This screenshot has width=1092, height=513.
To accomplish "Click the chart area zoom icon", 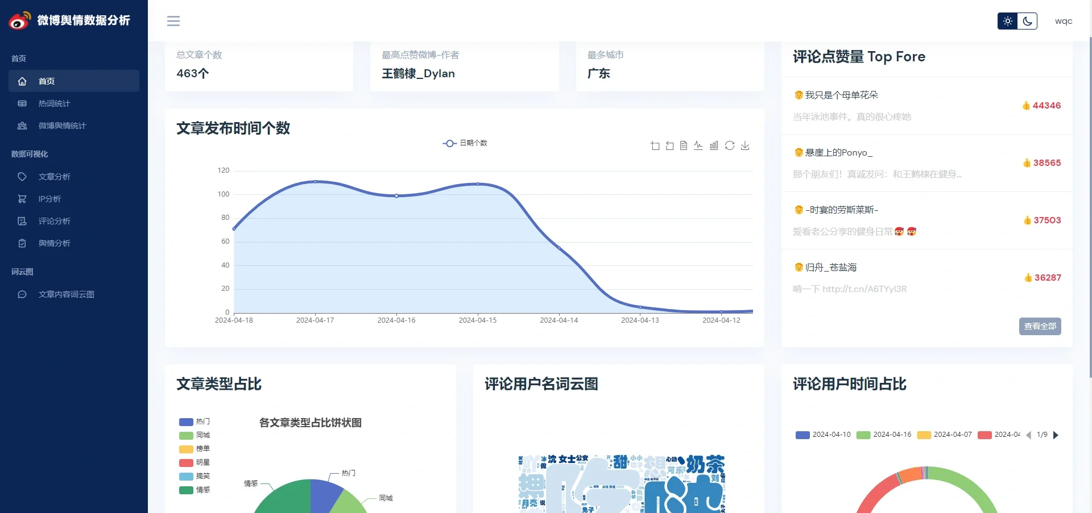I will click(x=655, y=146).
